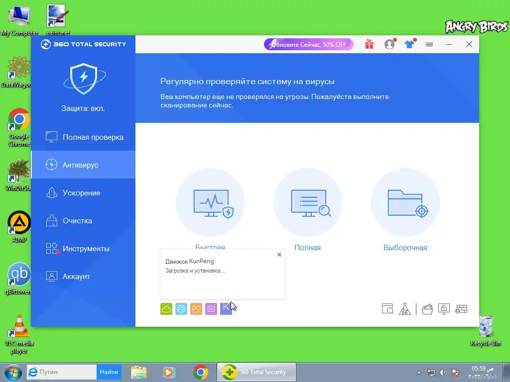Click the Полная scan label
Viewport: 510px width, 382px height.
pos(307,248)
